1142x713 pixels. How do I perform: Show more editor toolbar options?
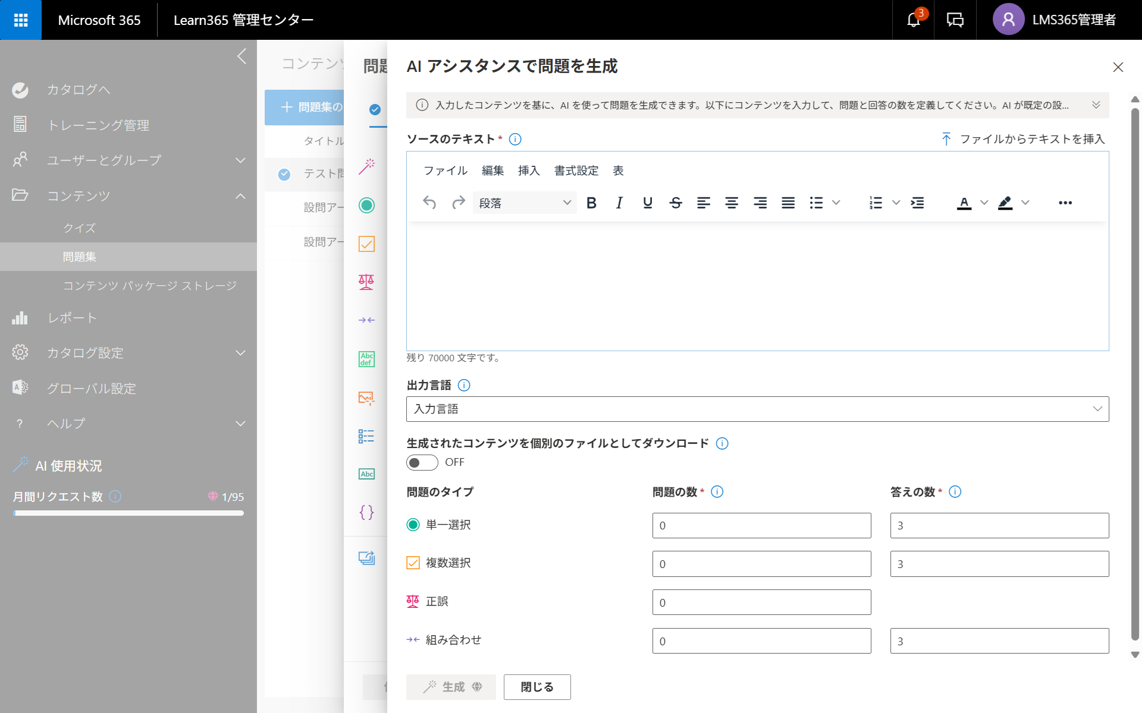point(1065,203)
